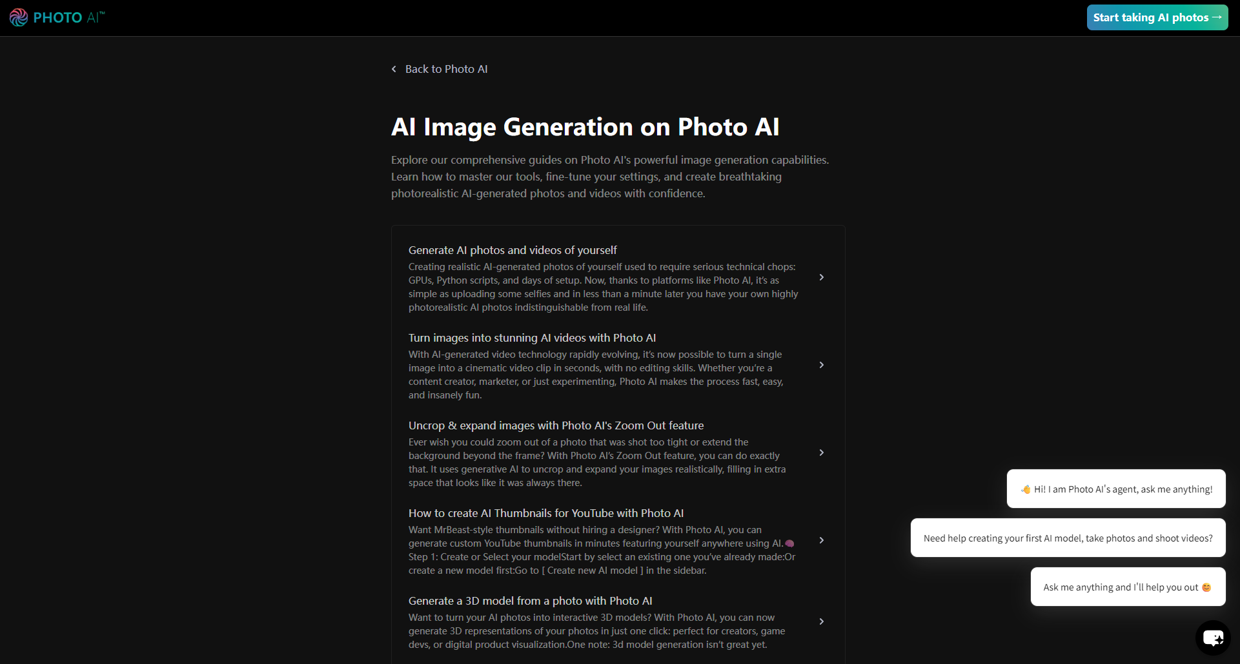Click chevron next to Generate a 3D model
The image size is (1240, 664).
click(821, 621)
